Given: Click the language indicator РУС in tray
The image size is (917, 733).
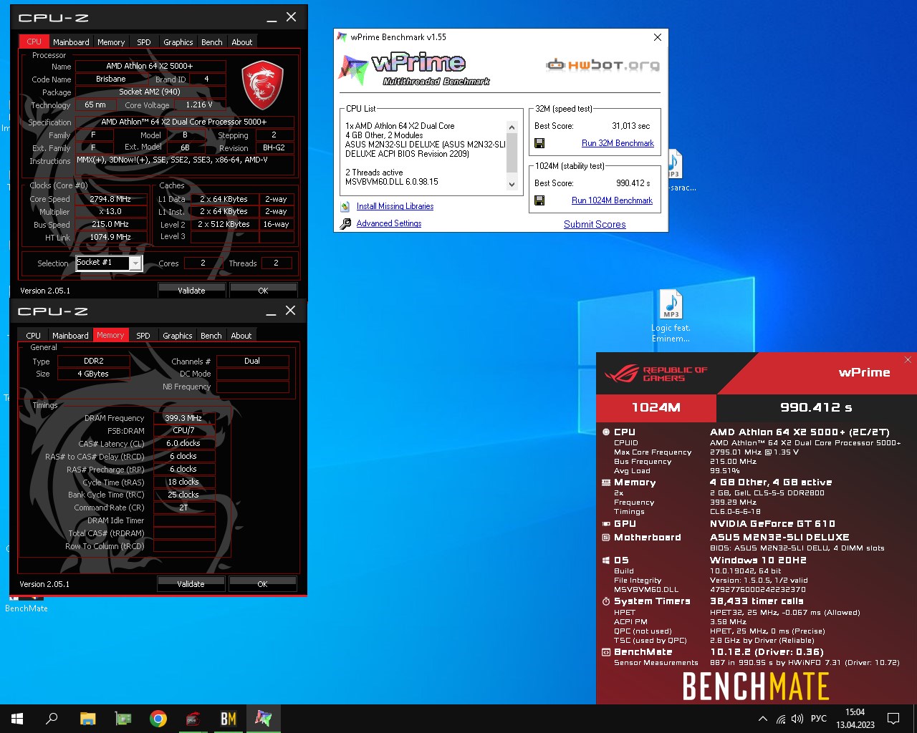Looking at the screenshot, I should coord(819,719).
